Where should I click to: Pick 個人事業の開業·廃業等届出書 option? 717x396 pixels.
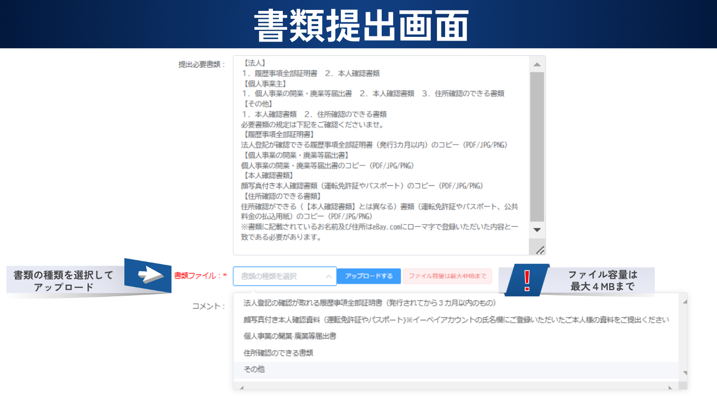289,336
